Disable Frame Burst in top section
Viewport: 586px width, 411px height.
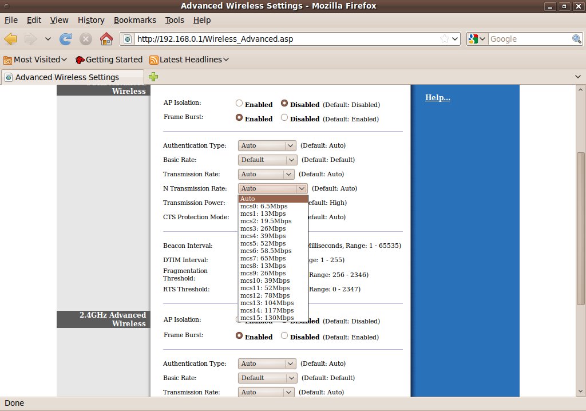click(x=284, y=118)
